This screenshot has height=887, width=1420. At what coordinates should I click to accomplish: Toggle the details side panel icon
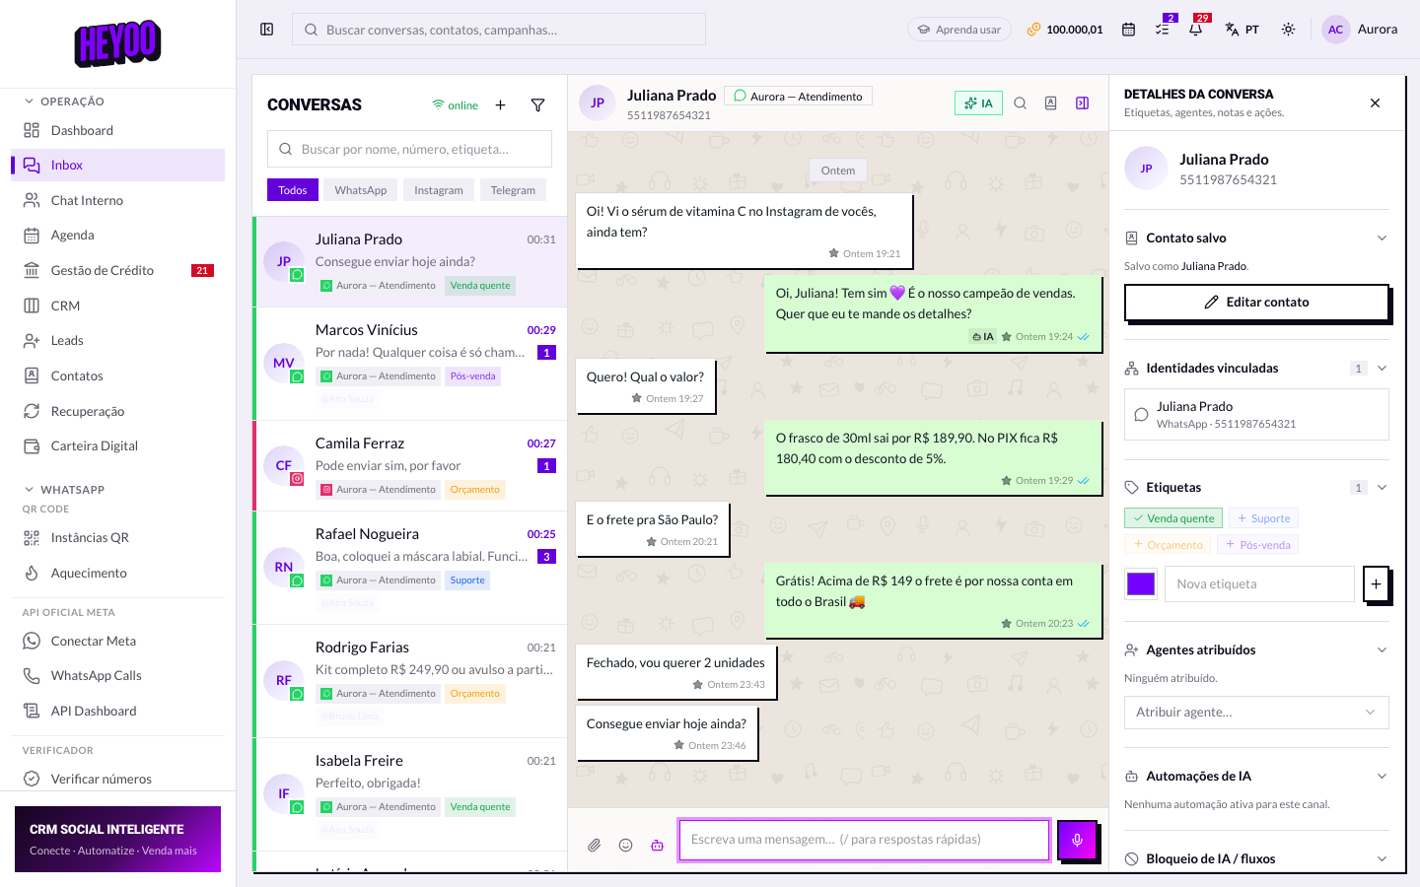[1082, 103]
